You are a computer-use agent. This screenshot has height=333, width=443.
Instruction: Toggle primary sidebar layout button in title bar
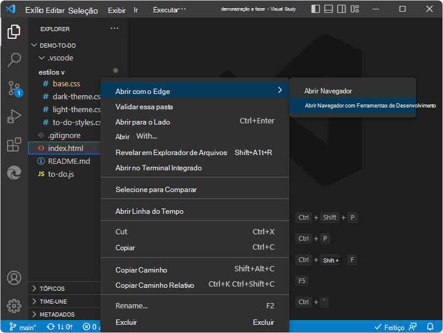316,9
